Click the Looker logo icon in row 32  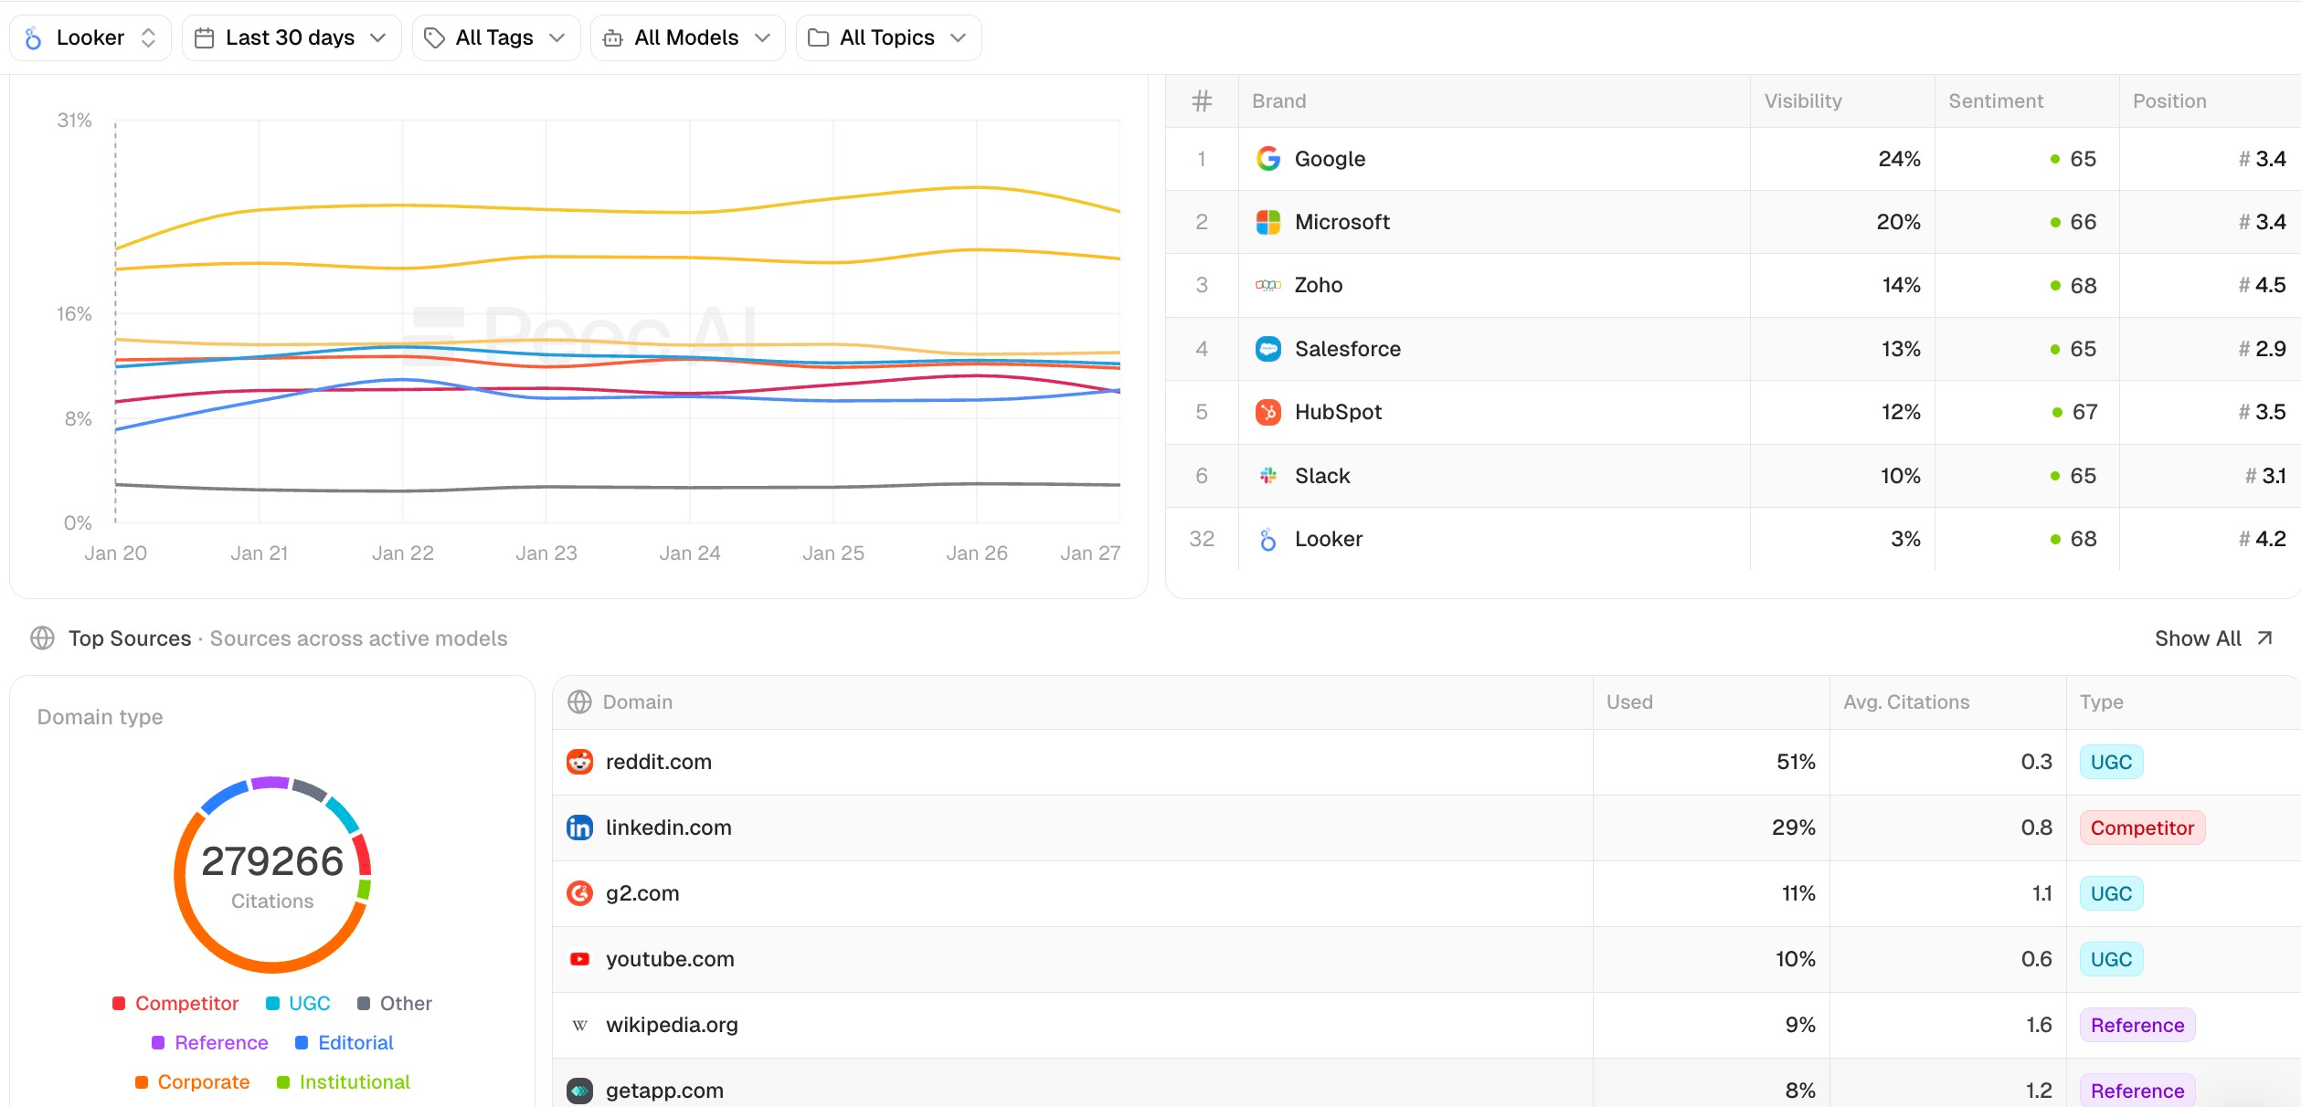pos(1267,539)
